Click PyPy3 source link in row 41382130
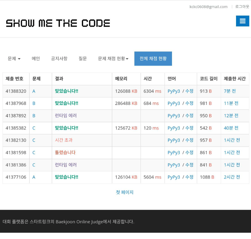Screen dimensions: 251x239 (x=174, y=140)
